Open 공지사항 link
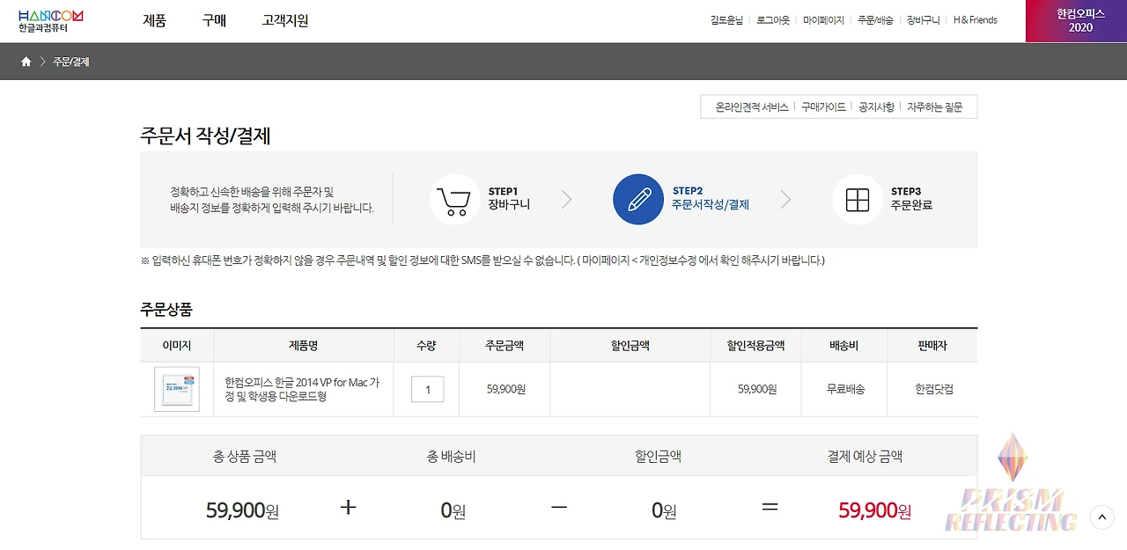Screen dimensions: 1127x550 point(876,106)
